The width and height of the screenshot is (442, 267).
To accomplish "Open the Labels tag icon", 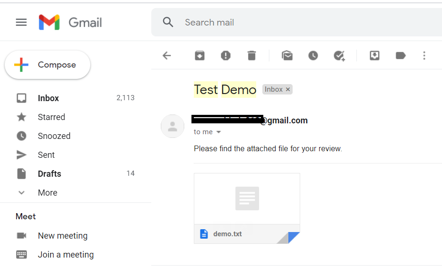I will (400, 56).
